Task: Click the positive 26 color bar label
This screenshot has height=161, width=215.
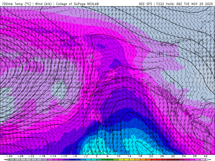Action: pyautogui.click(x=162, y=156)
